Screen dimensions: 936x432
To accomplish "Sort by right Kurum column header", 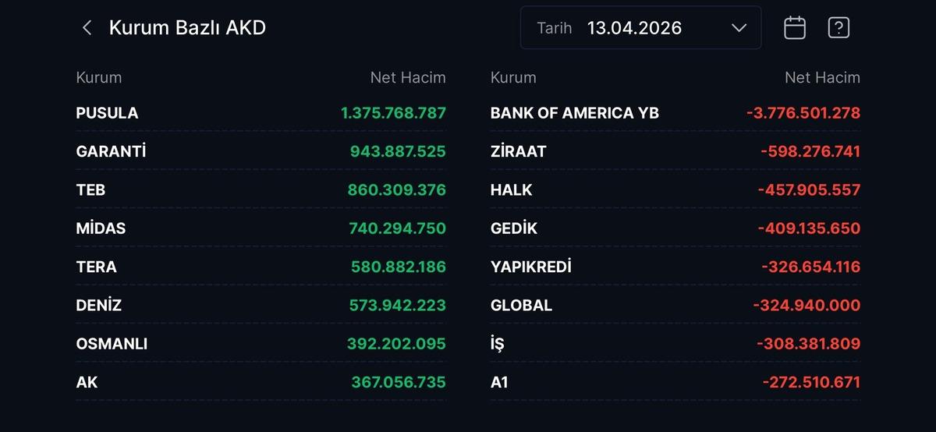I will coord(513,77).
